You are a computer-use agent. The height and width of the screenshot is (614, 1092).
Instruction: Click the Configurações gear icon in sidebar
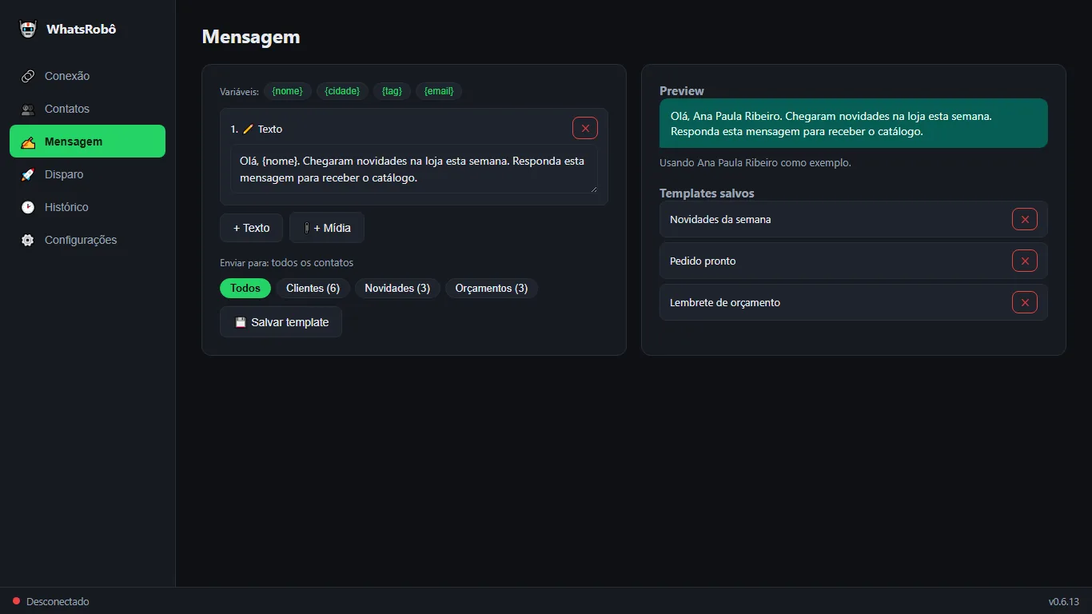coord(28,240)
